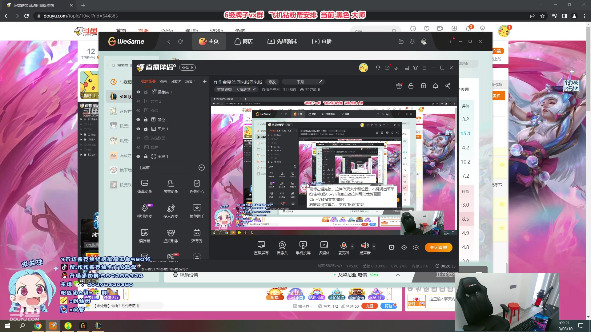Open Chrome from the Windows taskbar
Screen dimensions: 591x332
pos(38,326)
